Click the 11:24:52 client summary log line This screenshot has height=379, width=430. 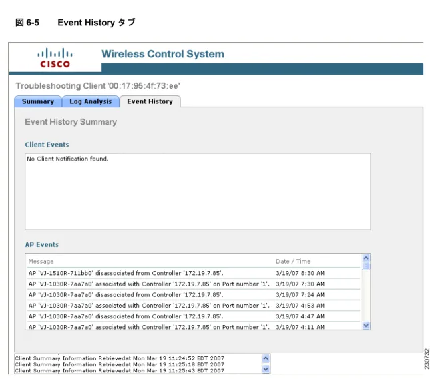pos(120,358)
